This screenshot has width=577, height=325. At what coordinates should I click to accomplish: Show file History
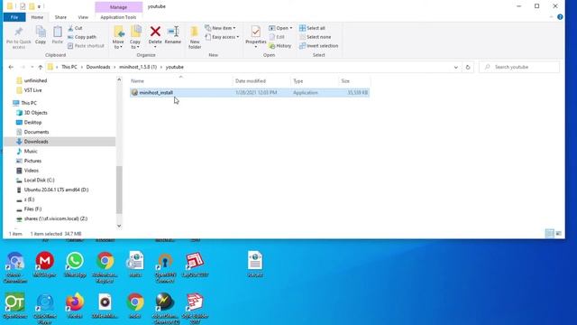click(280, 46)
